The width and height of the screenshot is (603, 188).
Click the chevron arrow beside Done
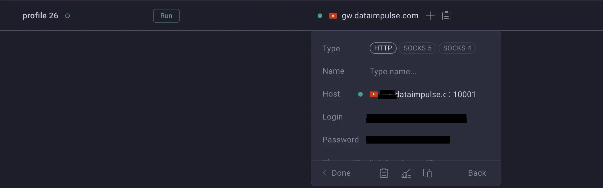click(324, 173)
